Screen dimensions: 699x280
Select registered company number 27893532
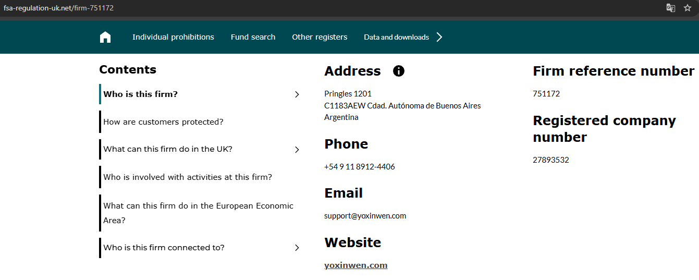[x=551, y=160]
